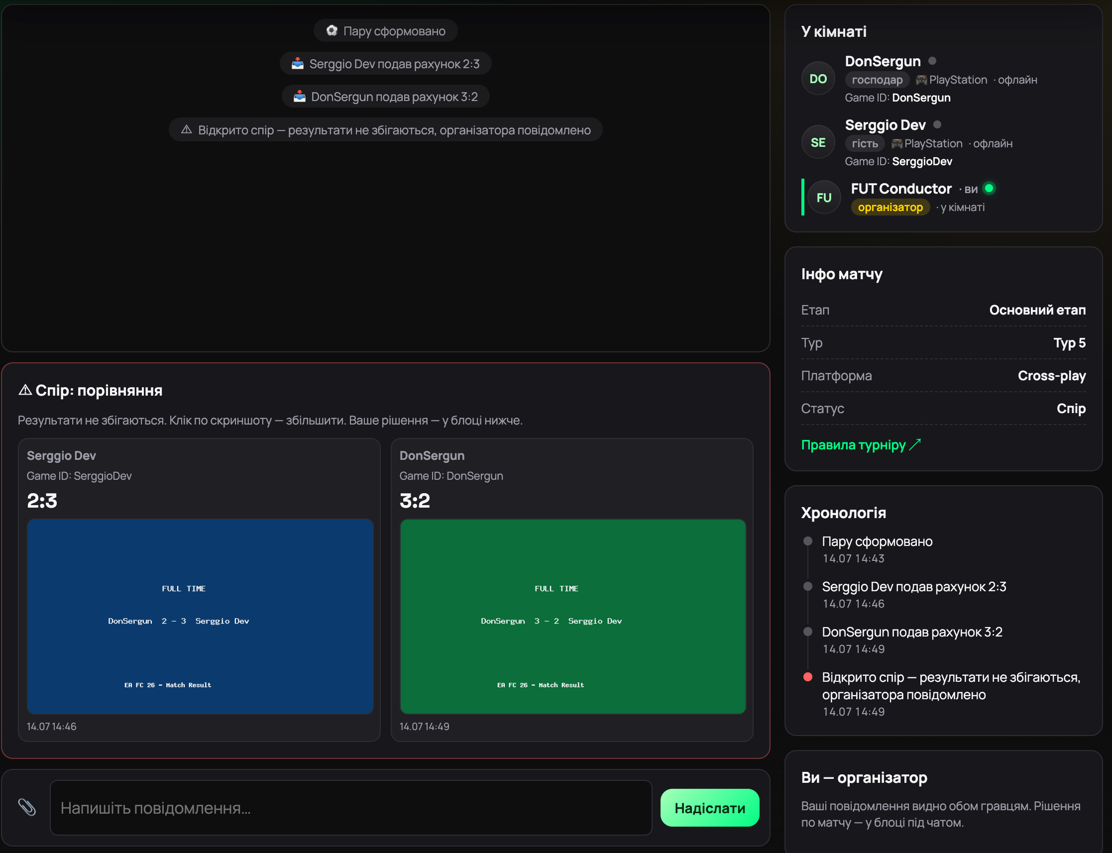Viewport: 1112px width, 853px height.
Task: Click the green online status dot
Action: [989, 189]
